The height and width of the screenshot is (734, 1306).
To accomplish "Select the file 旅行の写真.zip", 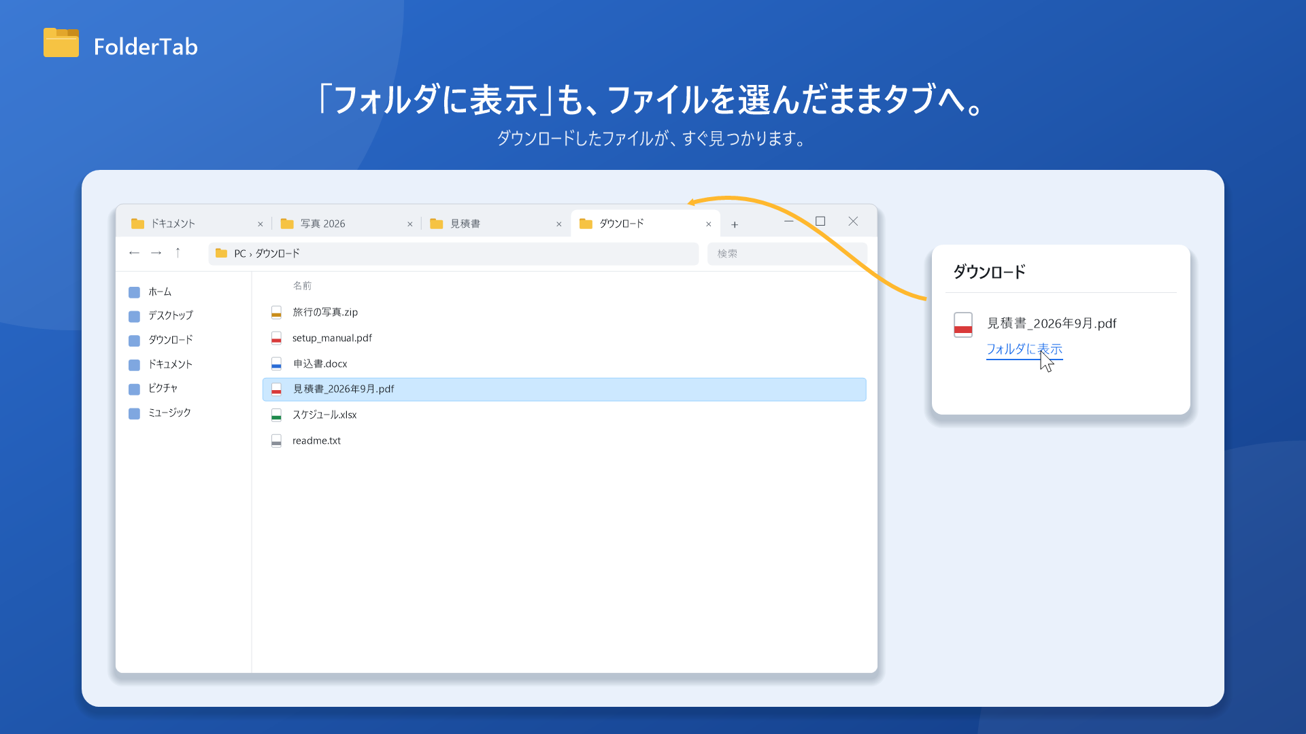I will pos(565,313).
